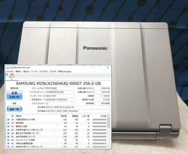The height and width of the screenshot is (154, 188).
Task: Click the status icon of row 05
Action: (8, 120)
